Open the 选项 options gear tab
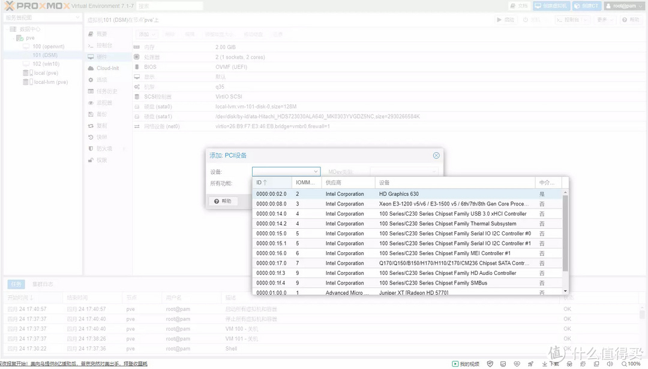 [x=91, y=80]
